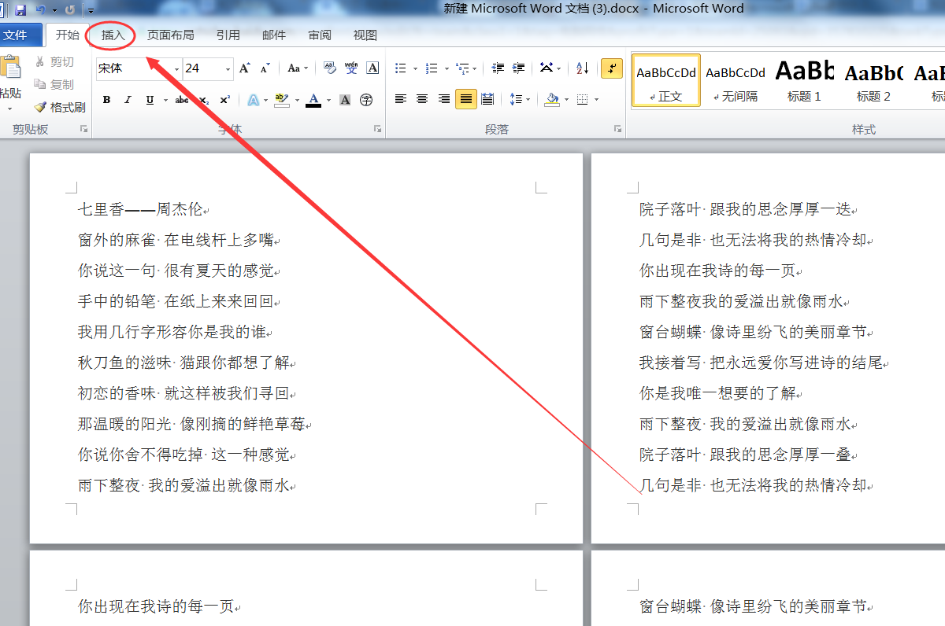Apply the text highlight color
The height and width of the screenshot is (626, 945).
pos(281,100)
